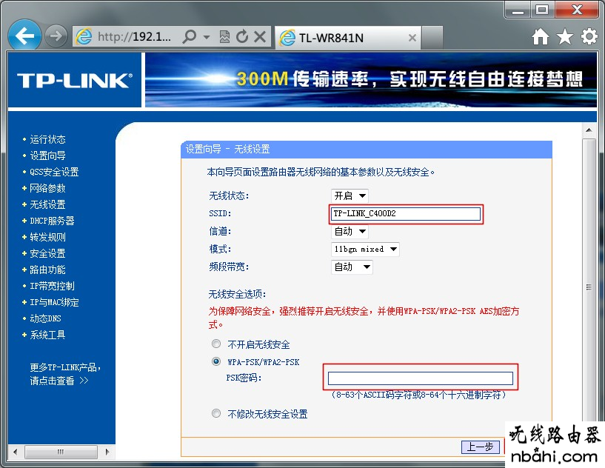Open the 频段带宽 dropdown

coord(352,267)
